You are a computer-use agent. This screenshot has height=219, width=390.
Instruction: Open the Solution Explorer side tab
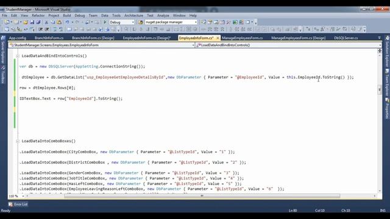click(388, 51)
